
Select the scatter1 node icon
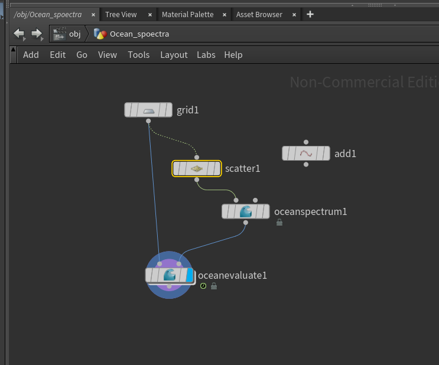coord(197,169)
